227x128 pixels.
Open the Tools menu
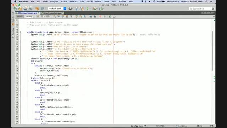tap(113, 1)
